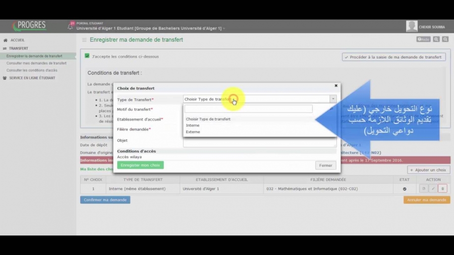Open Consulter mes demandes de transfert
454x255 pixels.
36,63
